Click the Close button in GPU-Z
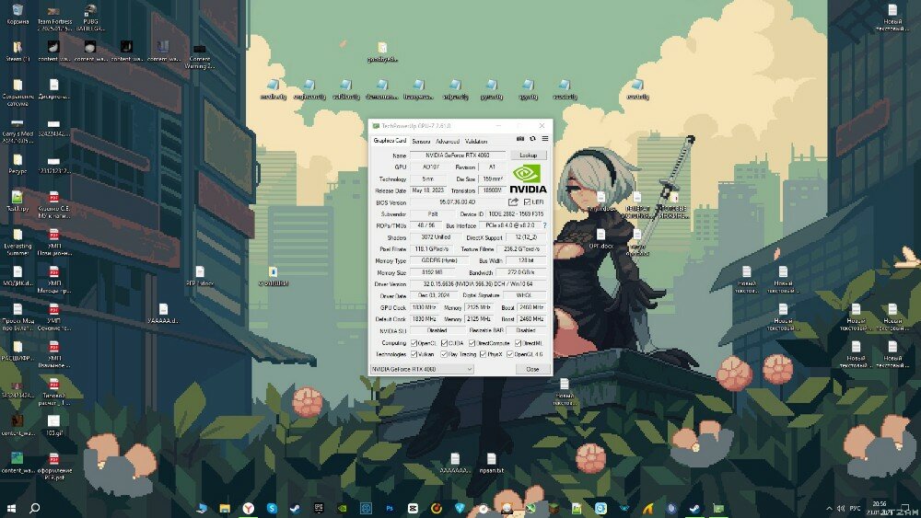This screenshot has height=518, width=921. (x=532, y=369)
